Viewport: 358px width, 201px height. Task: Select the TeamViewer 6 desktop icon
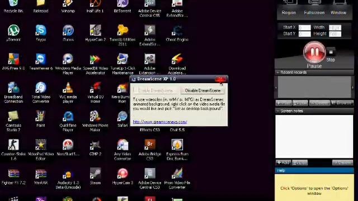41,61
